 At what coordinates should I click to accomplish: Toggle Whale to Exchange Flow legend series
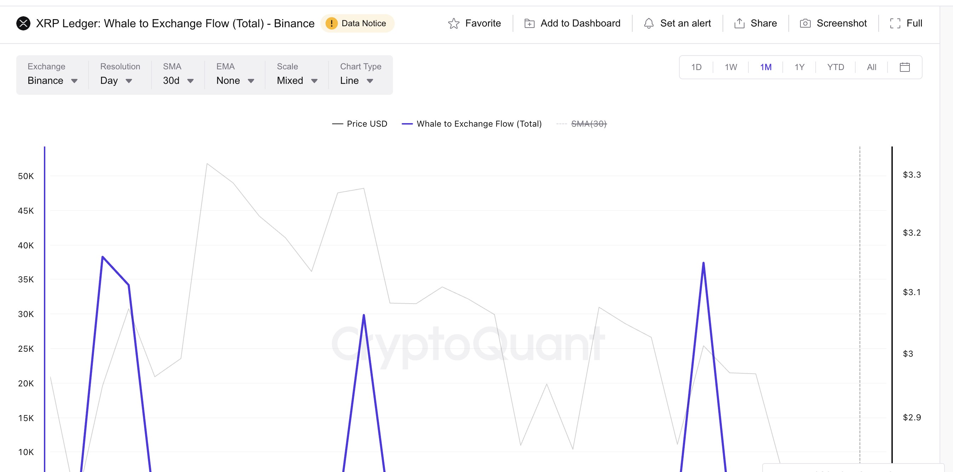pyautogui.click(x=472, y=124)
